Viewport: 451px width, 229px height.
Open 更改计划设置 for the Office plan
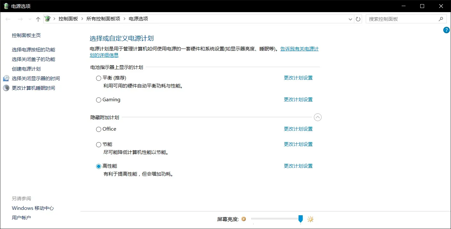(298, 129)
